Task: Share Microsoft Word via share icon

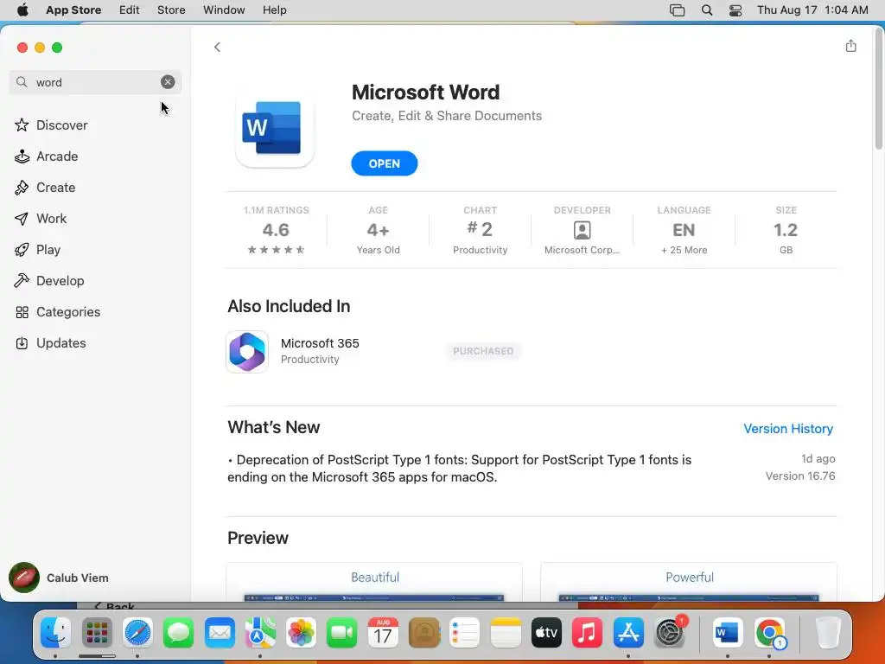Action: [x=851, y=46]
